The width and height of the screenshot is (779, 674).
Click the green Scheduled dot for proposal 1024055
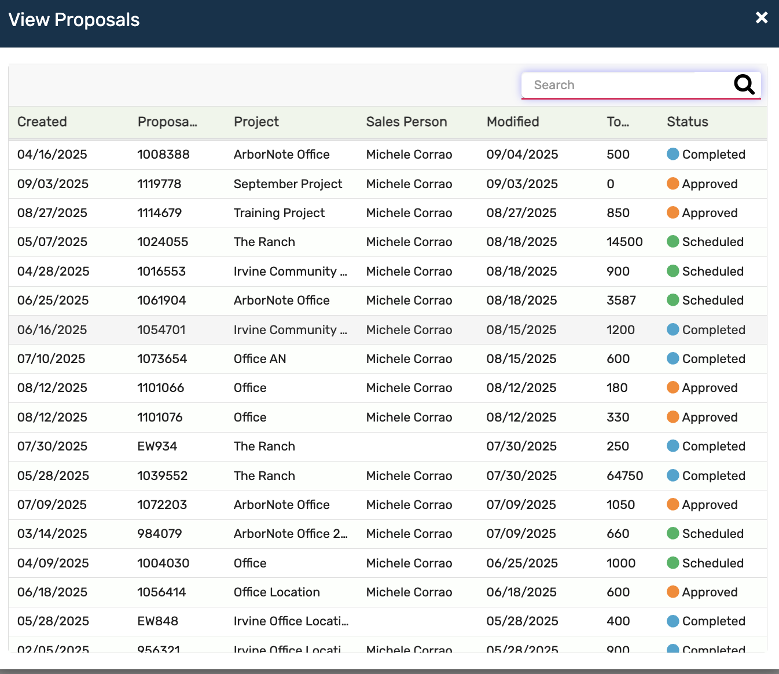tap(673, 241)
